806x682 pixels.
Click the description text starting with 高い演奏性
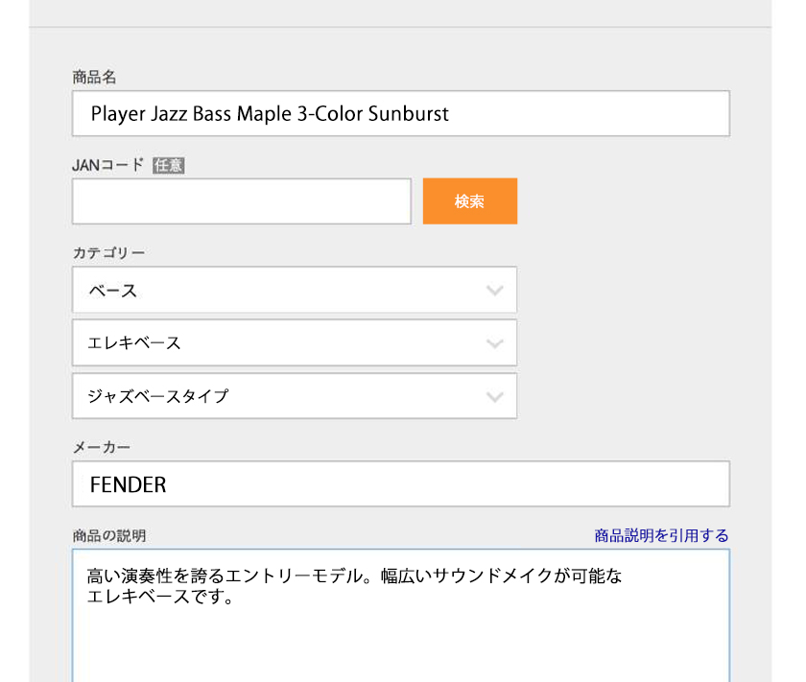tap(354, 576)
